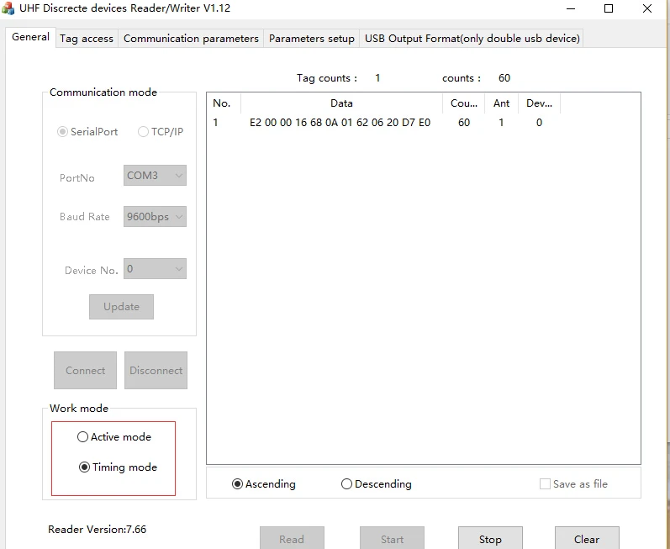Click the Connect button
670x549 pixels.
(x=85, y=371)
